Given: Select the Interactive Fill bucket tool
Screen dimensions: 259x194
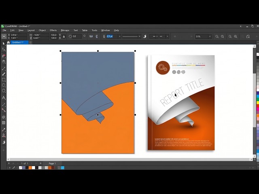Looking at the screenshot, I should point(4,135).
